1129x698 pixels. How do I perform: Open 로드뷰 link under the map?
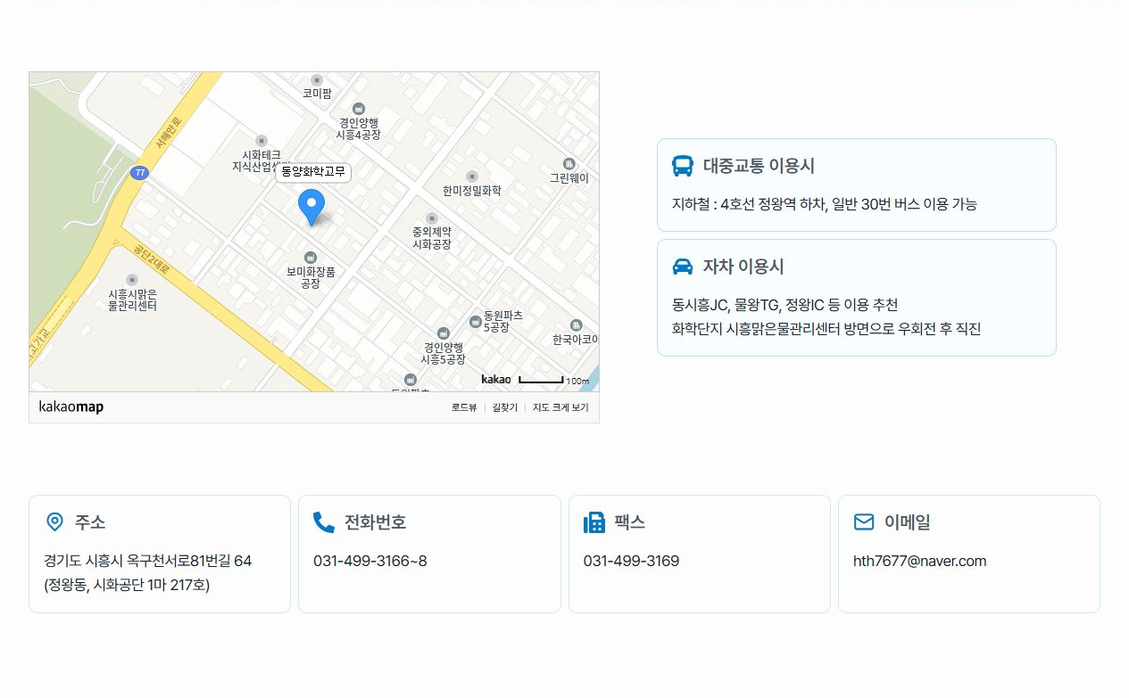coord(464,407)
